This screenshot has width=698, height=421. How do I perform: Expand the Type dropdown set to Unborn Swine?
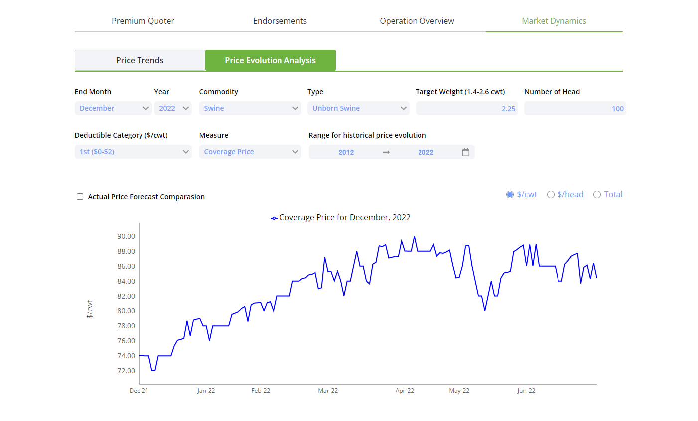(x=358, y=108)
